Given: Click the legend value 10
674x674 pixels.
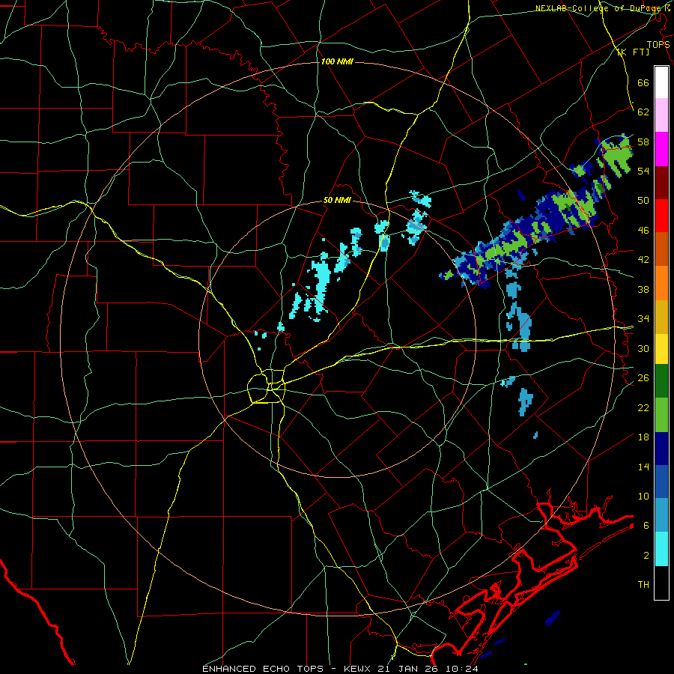Looking at the screenshot, I should click(x=643, y=496).
